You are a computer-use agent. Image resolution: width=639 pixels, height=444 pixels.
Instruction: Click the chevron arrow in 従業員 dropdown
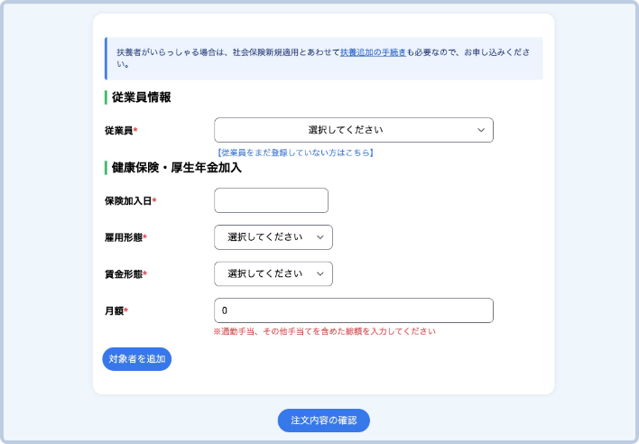pos(481,130)
